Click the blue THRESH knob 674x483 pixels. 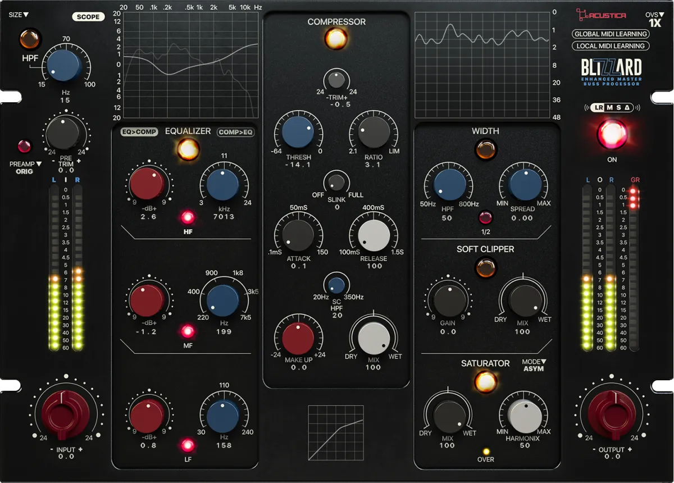point(299,131)
